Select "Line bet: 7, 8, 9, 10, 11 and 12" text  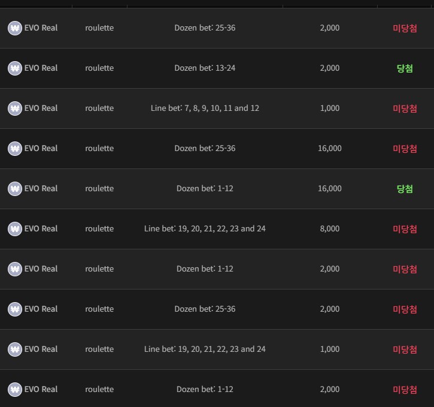tap(205, 108)
